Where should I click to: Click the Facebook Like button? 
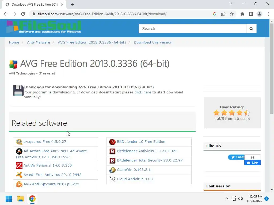click(x=253, y=163)
